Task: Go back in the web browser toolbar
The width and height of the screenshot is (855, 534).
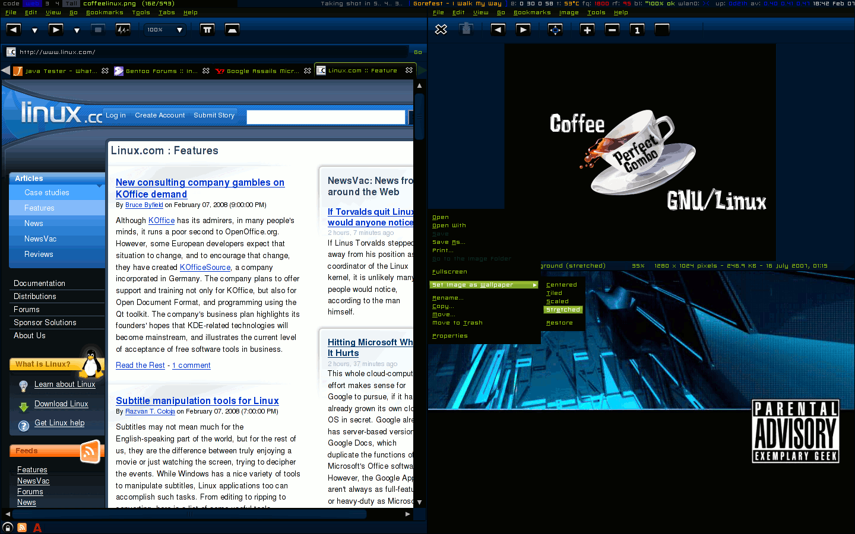Action: tap(13, 29)
